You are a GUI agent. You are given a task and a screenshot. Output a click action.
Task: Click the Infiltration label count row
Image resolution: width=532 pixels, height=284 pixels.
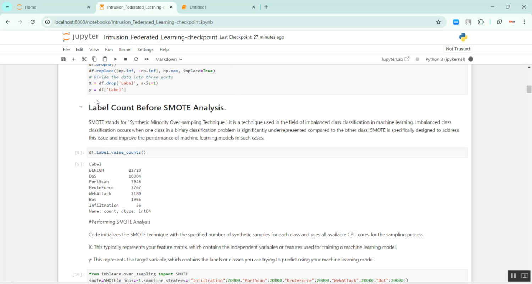(x=115, y=205)
